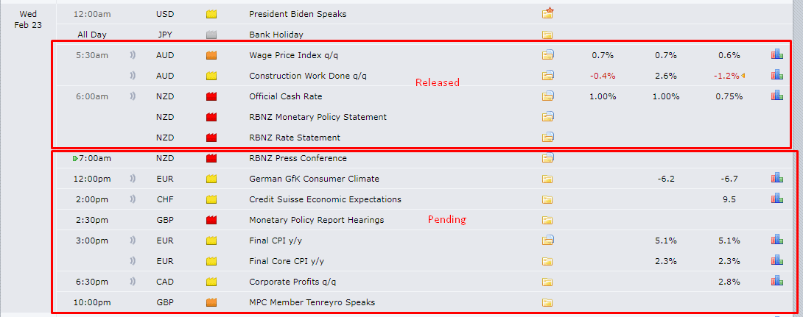The image size is (803, 317).
Task: Select the RBNZ Rate Statement event title
Action: click(x=295, y=138)
